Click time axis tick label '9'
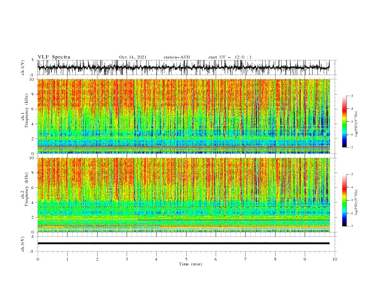This screenshot has width=377, height=291. click(305, 259)
